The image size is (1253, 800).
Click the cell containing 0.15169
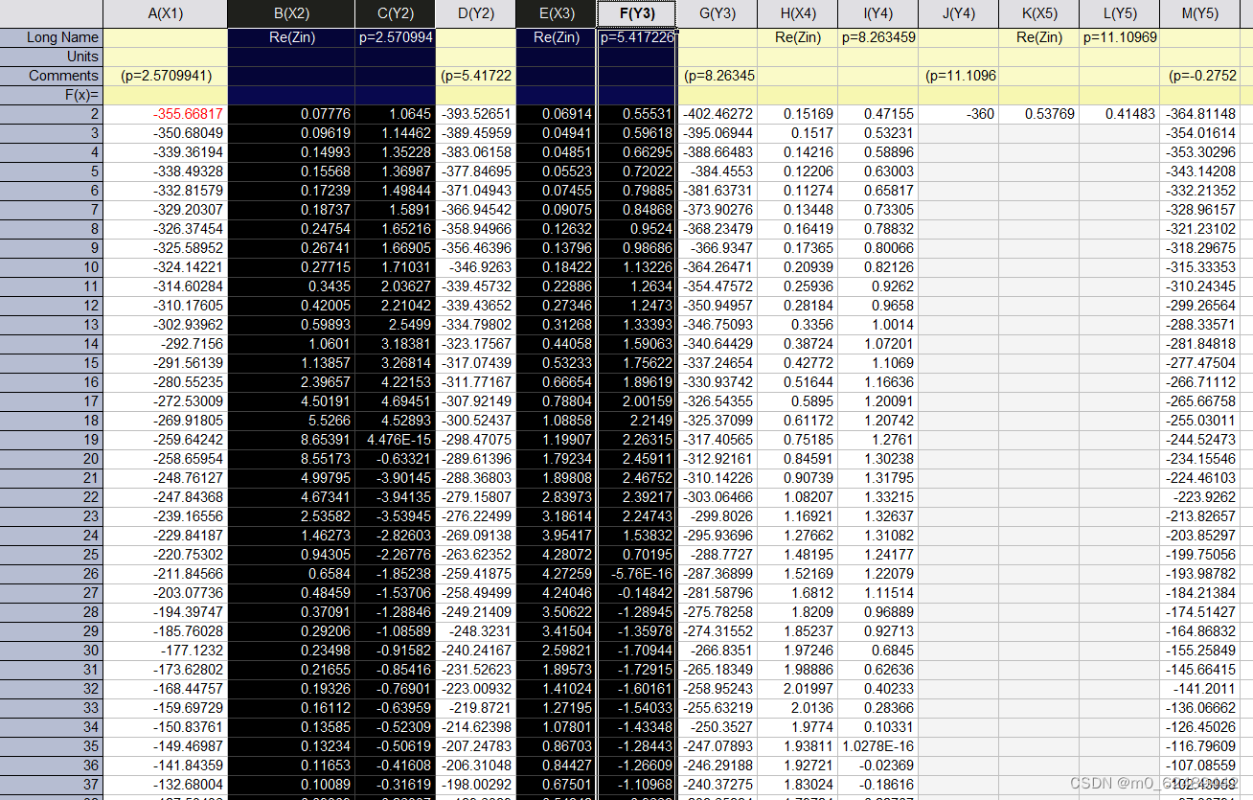[x=797, y=114]
